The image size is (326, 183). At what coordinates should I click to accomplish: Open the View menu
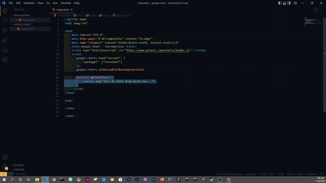40,3
